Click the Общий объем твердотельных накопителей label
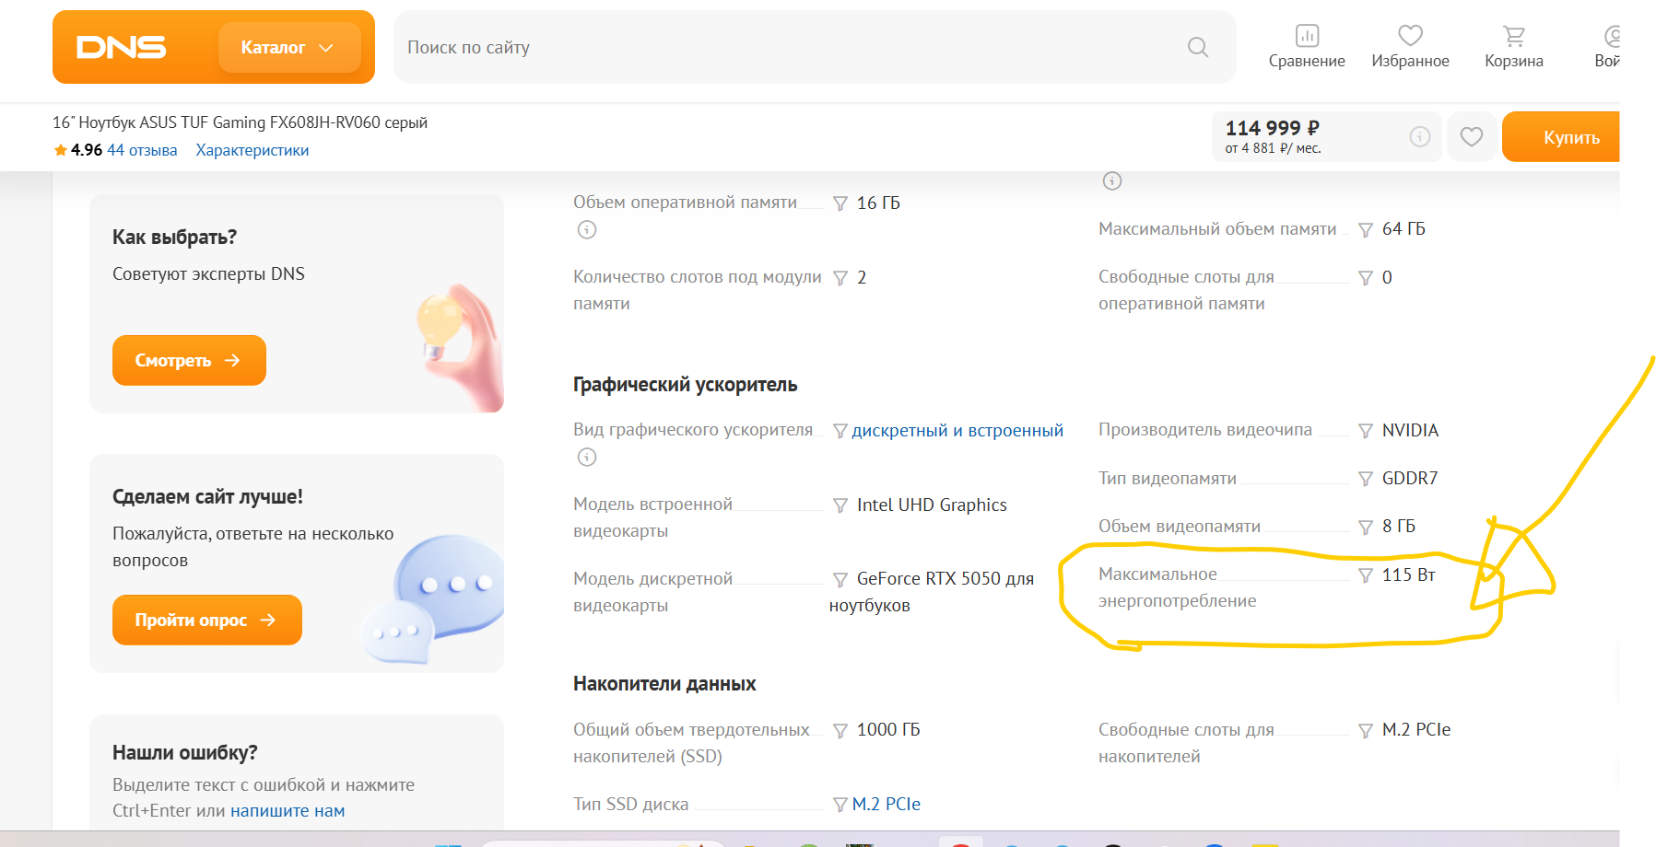Viewport: 1656px width, 847px height. pos(691,743)
